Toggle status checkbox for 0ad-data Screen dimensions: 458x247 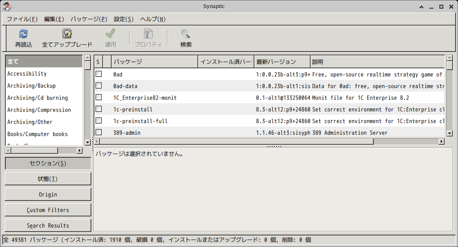99,86
